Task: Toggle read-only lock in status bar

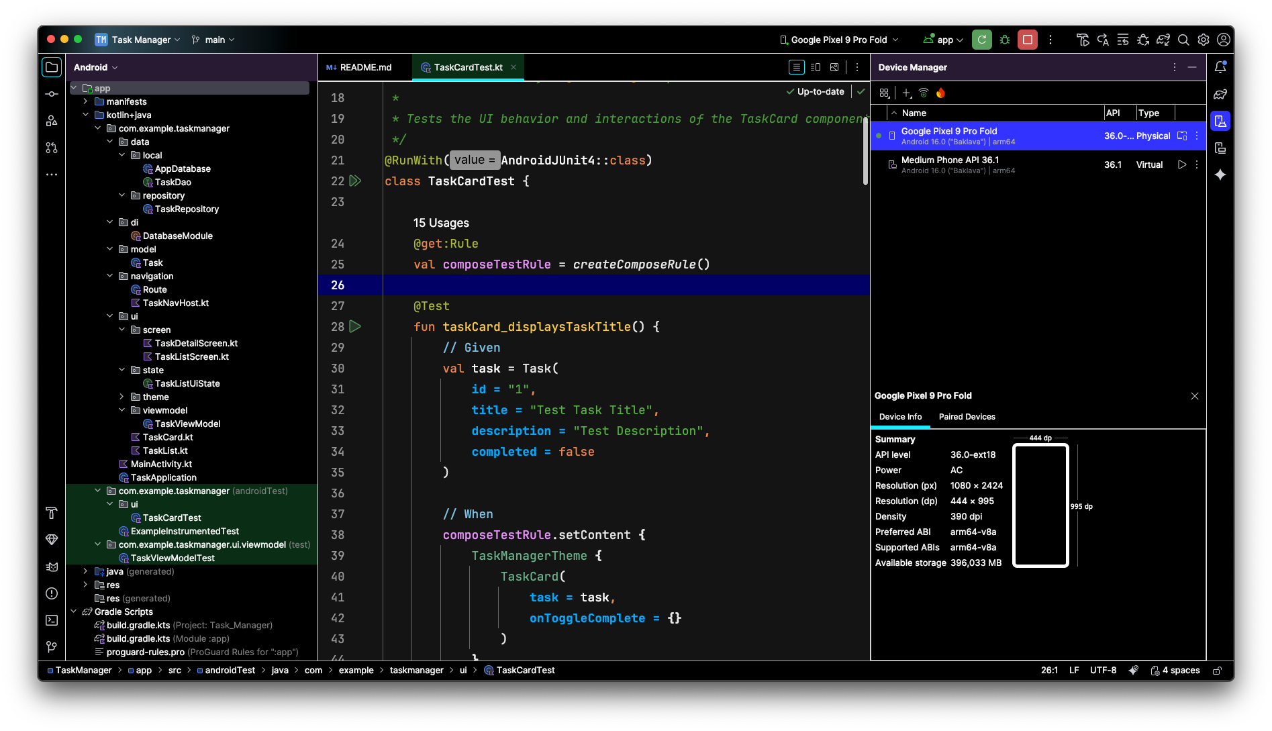Action: pos(1217,671)
